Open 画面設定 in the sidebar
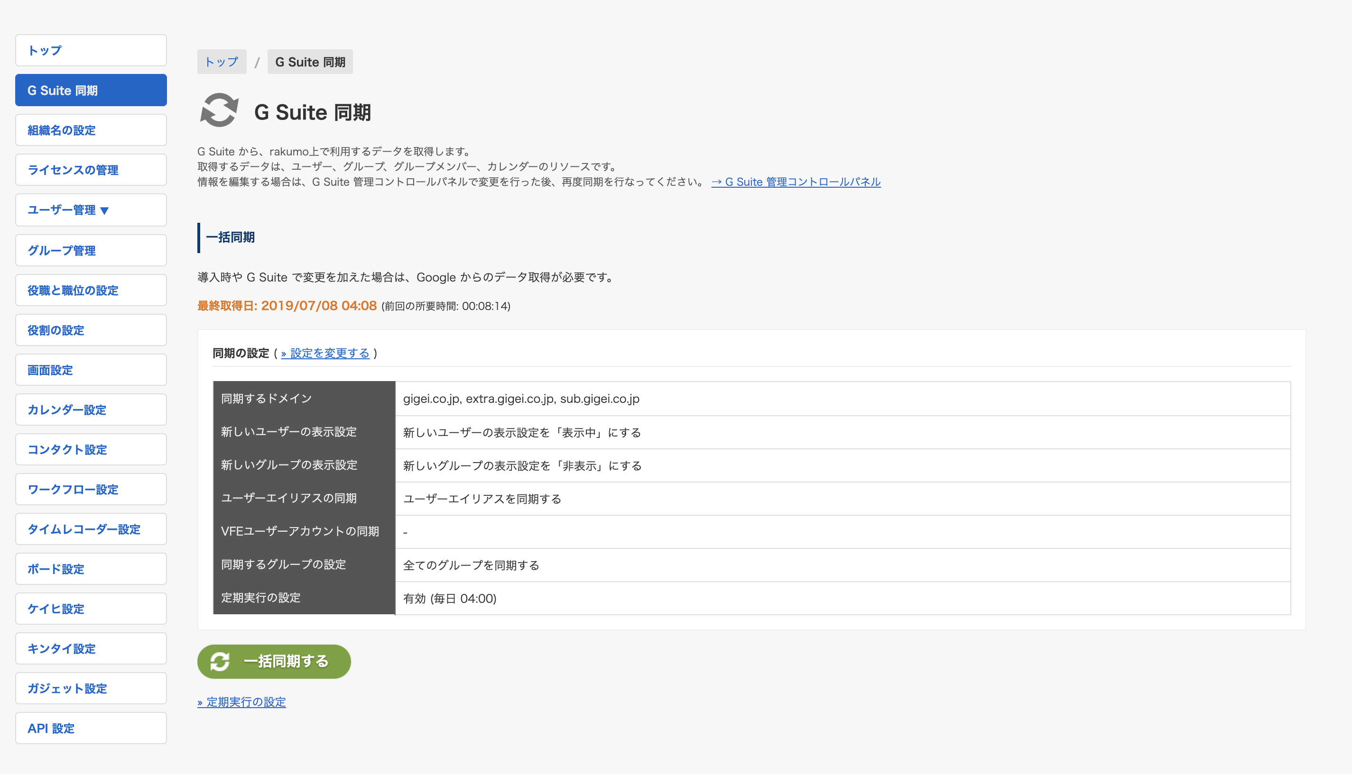This screenshot has height=774, width=1352. (91, 370)
